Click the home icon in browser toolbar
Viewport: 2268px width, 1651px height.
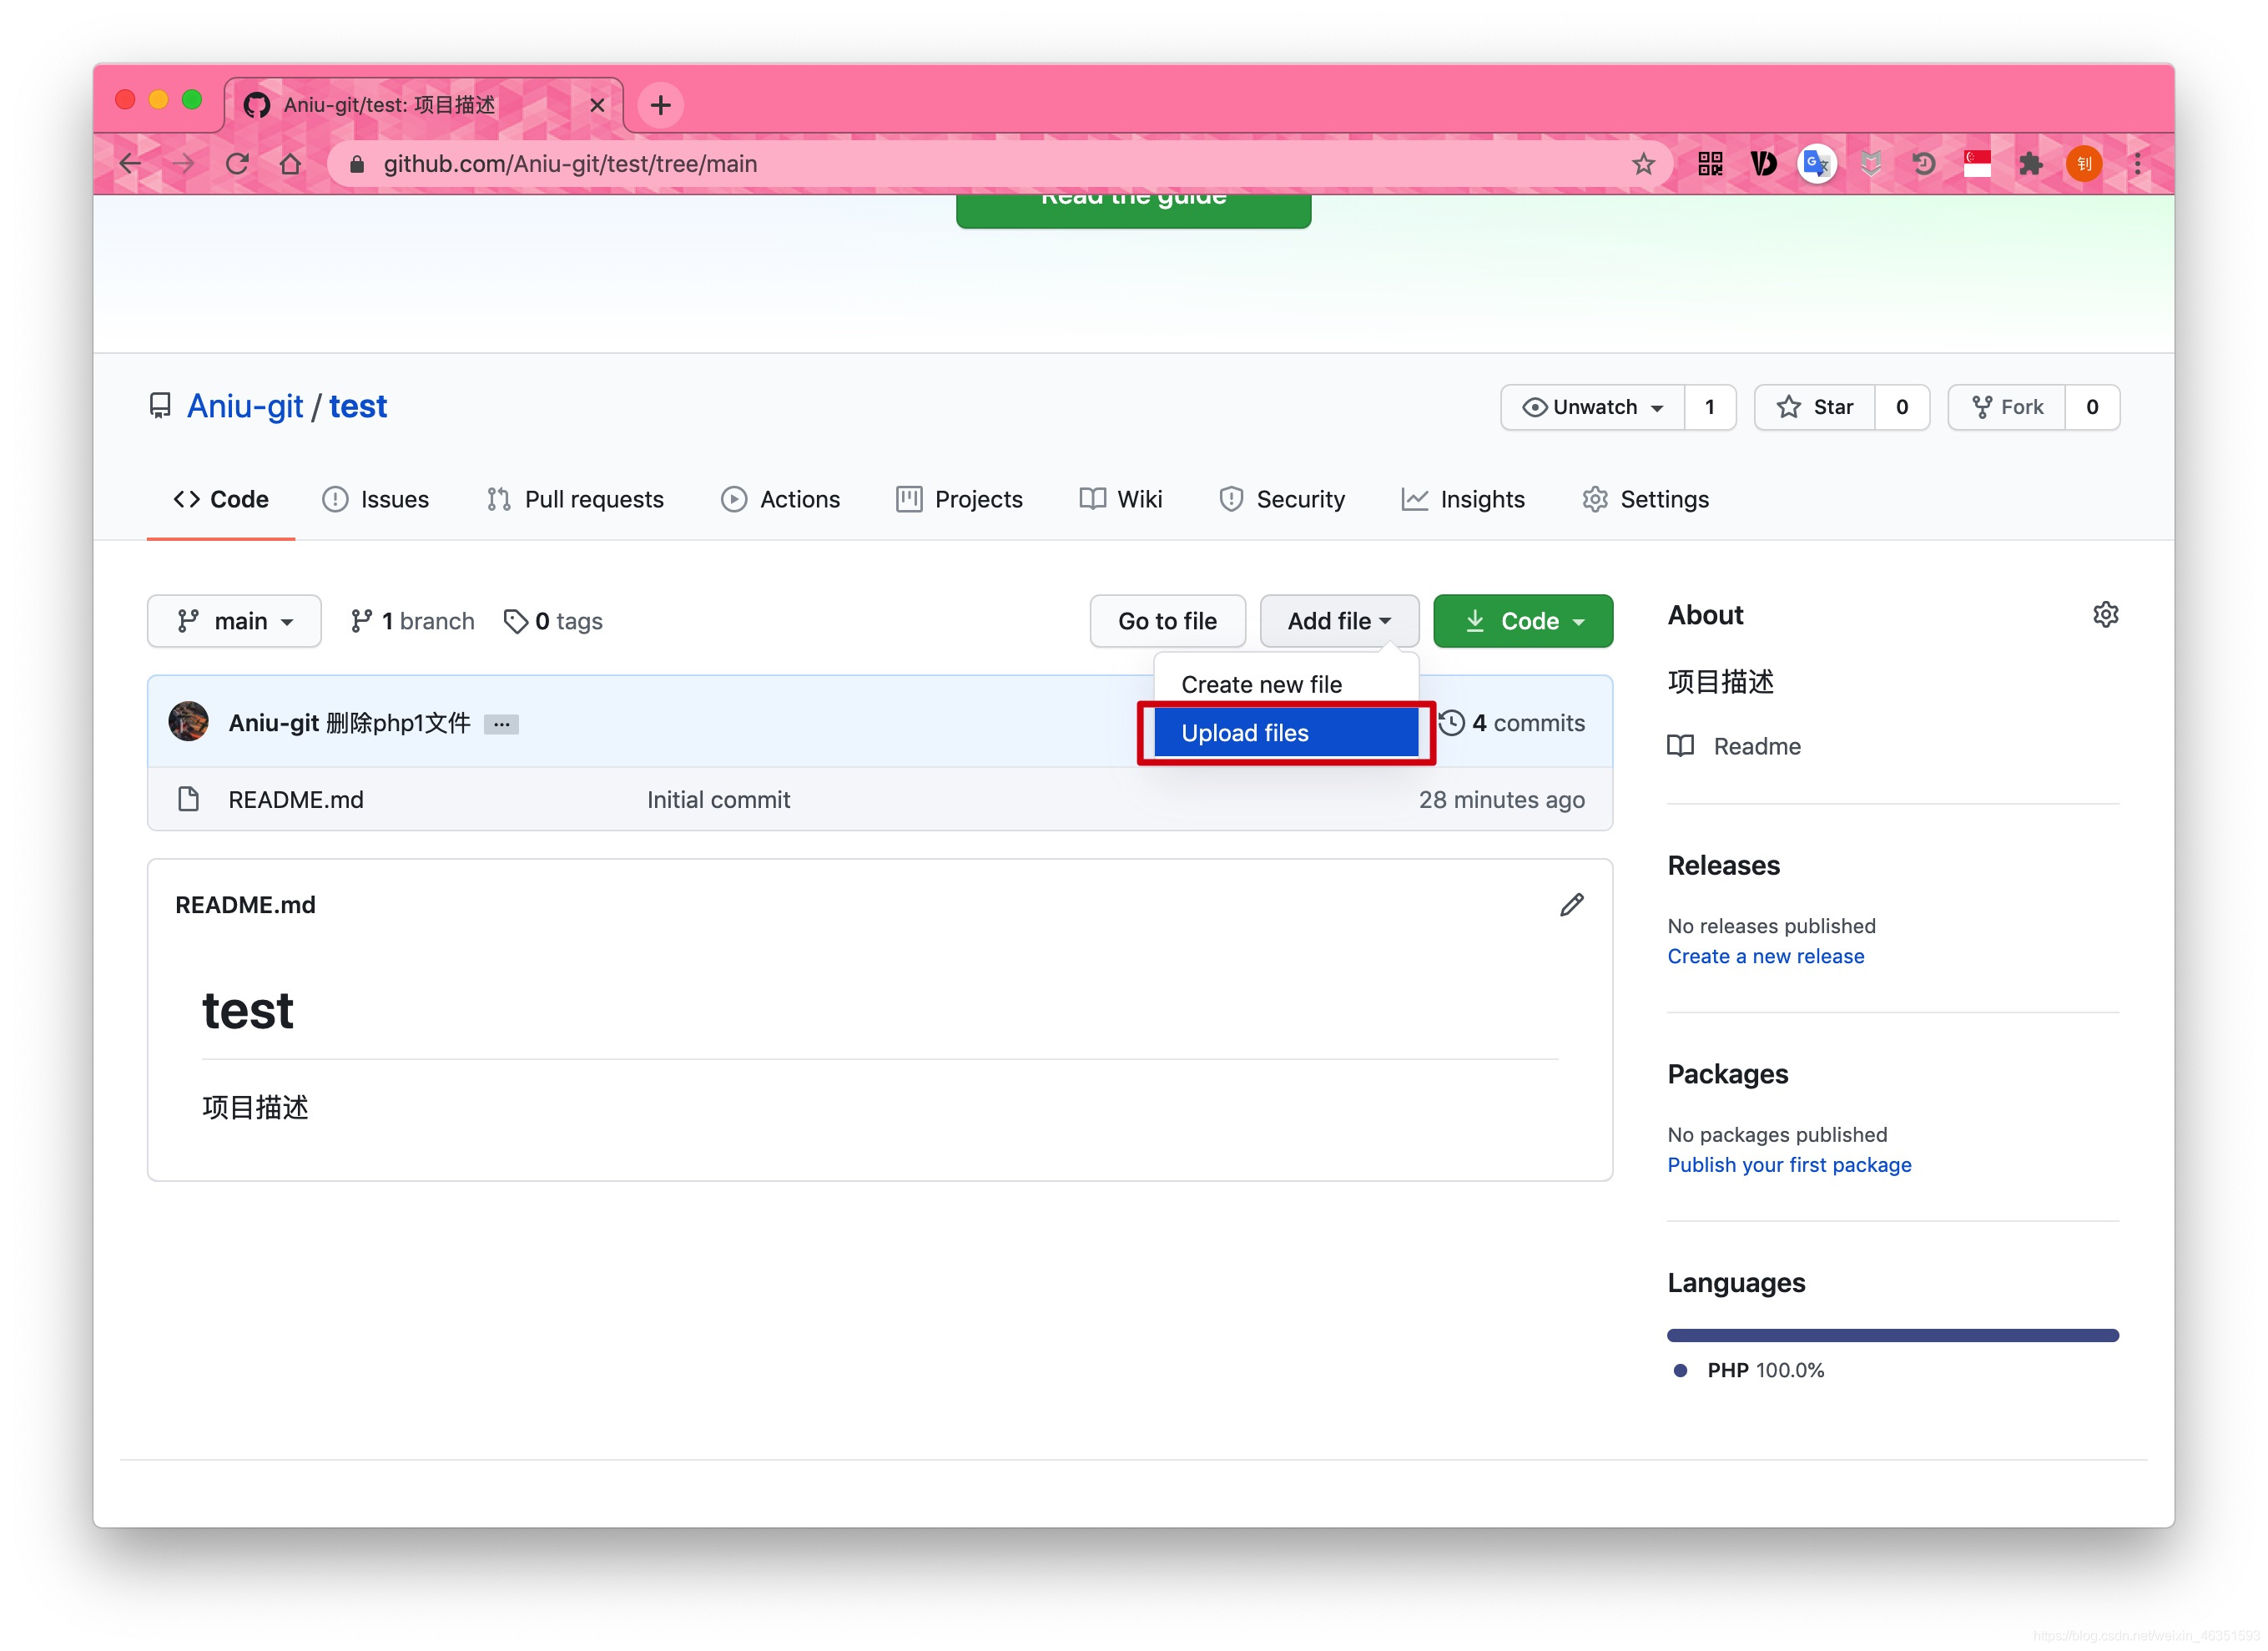click(290, 164)
